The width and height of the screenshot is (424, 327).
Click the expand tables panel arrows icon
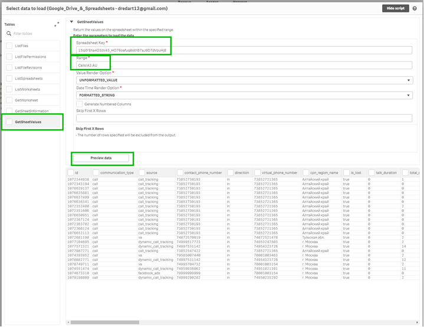pyautogui.click(x=57, y=24)
